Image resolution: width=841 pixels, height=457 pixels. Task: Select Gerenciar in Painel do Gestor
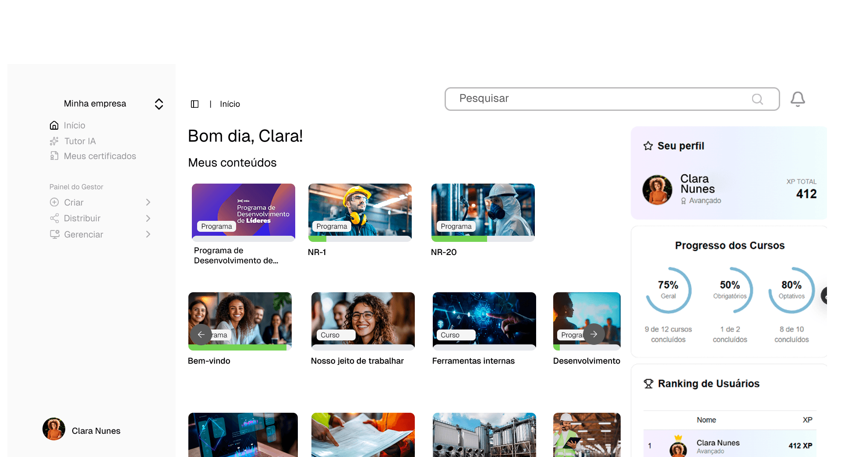pyautogui.click(x=84, y=234)
